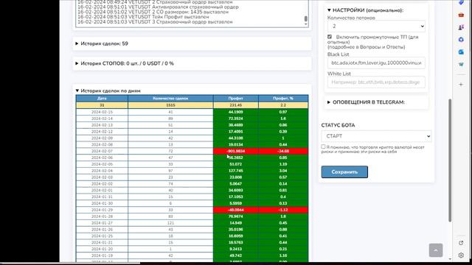
Task: Click the red loss cell -48.0844
Action: [235, 210]
